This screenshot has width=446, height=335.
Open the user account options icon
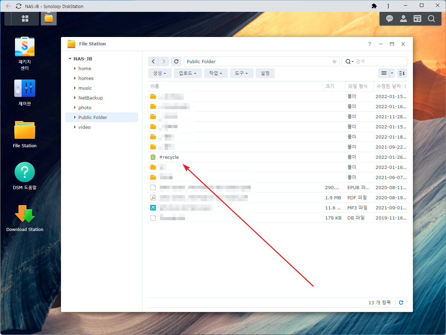pyautogui.click(x=403, y=19)
